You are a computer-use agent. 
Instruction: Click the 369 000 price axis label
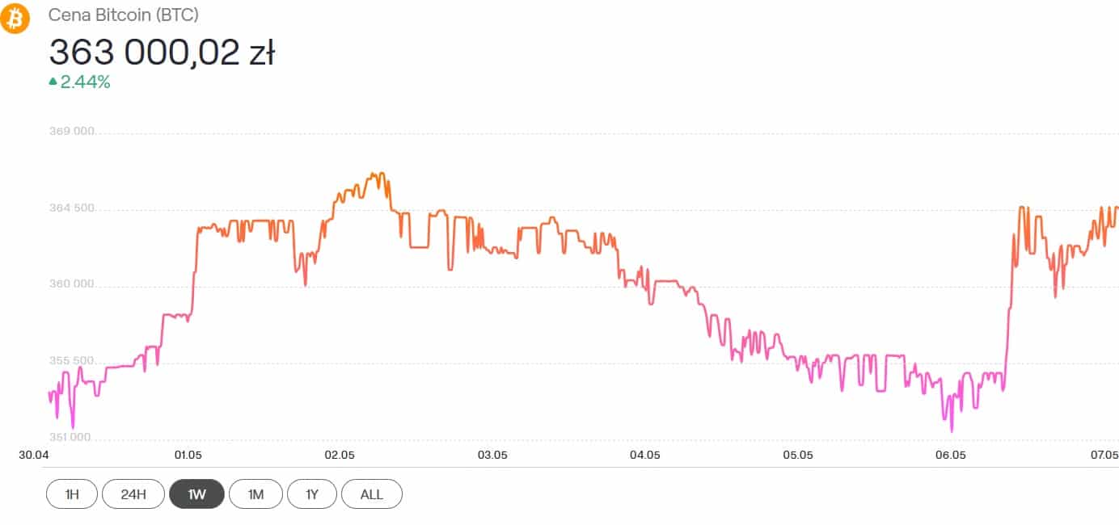click(72, 132)
